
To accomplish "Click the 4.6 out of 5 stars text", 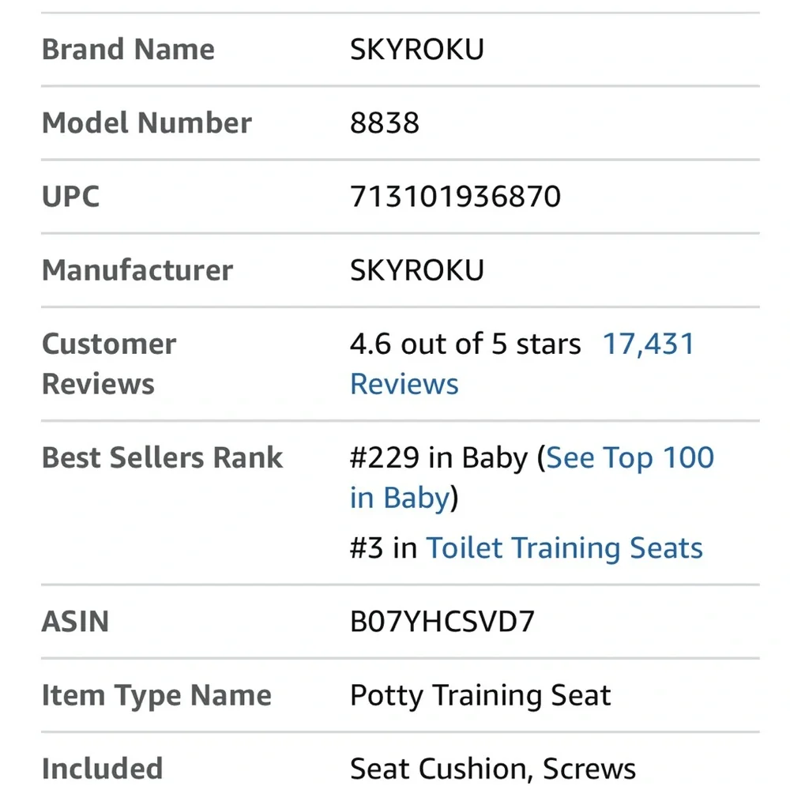I will [465, 344].
